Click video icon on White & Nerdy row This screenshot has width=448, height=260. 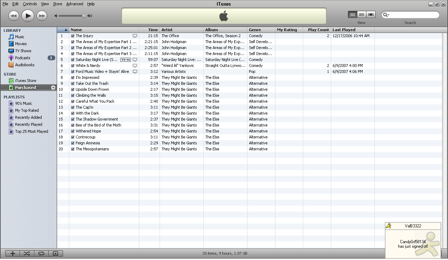[135, 66]
